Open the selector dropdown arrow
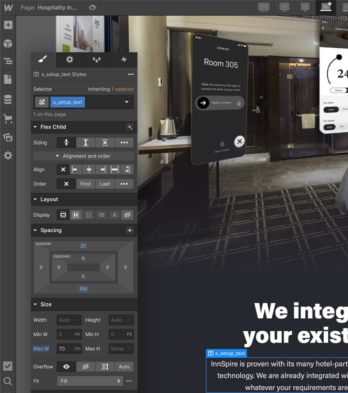 [126, 102]
